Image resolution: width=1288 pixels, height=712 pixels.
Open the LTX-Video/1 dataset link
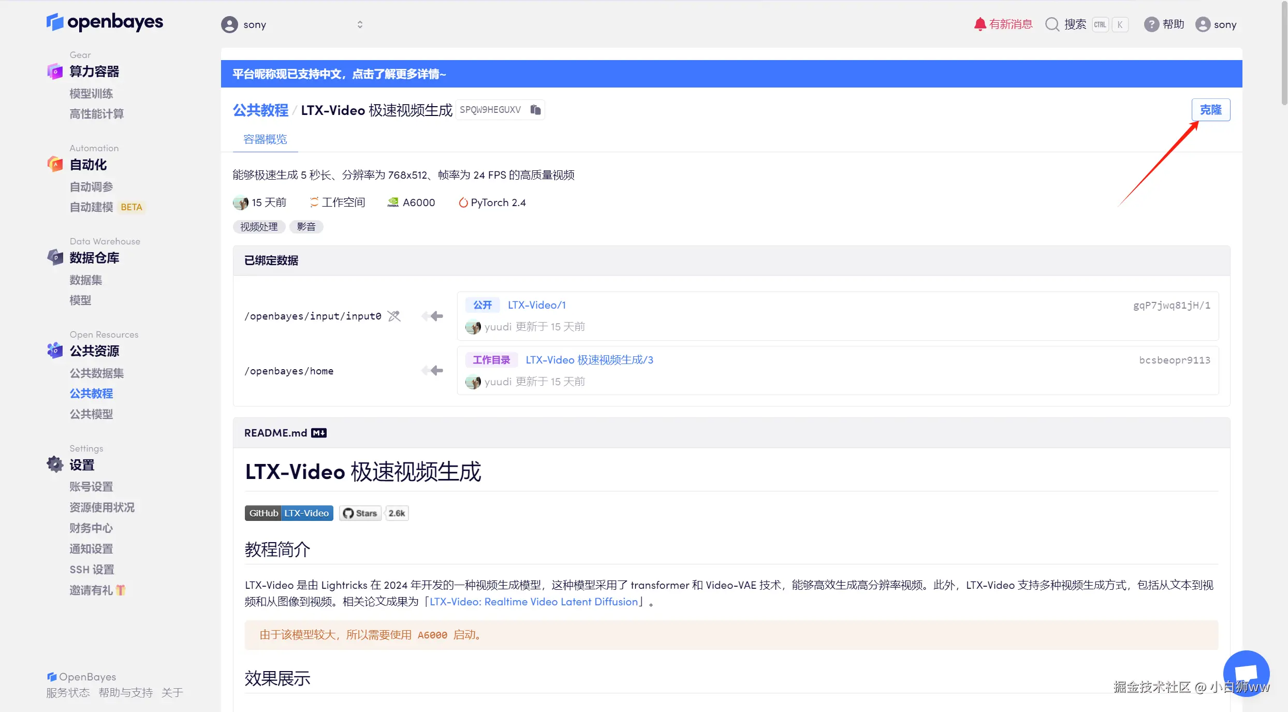point(536,305)
